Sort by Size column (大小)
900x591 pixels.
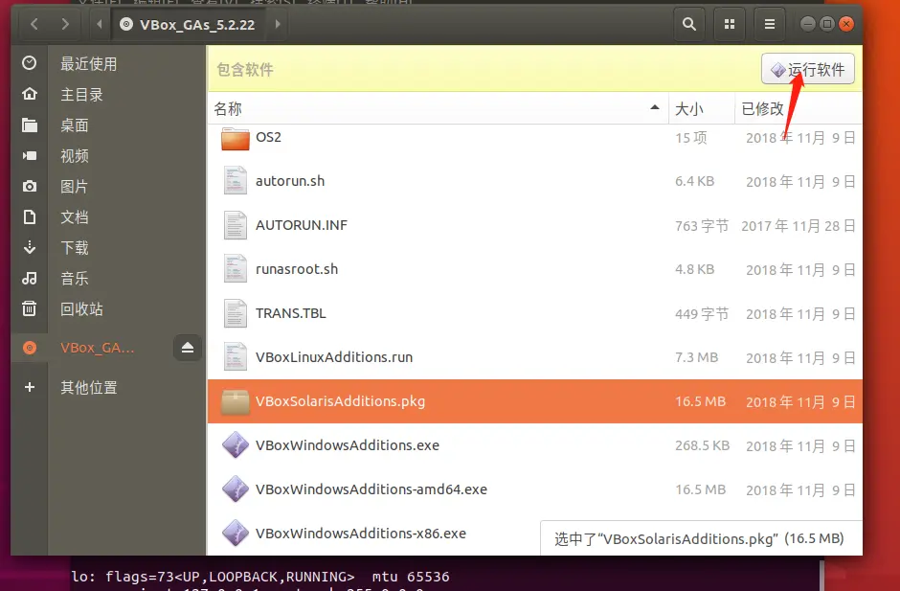(702, 108)
